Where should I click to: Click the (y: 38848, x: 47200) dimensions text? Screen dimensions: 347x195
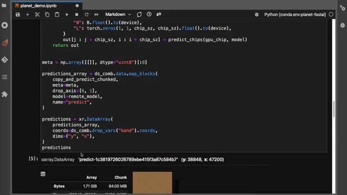(202, 160)
